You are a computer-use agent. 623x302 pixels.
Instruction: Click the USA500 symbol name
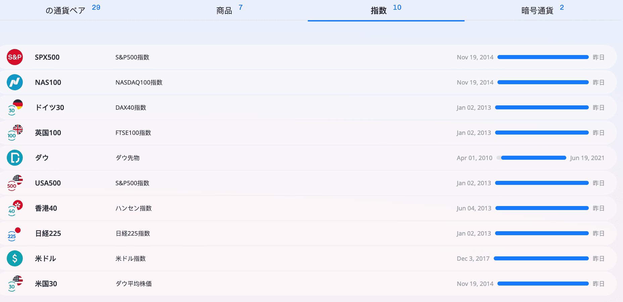click(x=48, y=183)
